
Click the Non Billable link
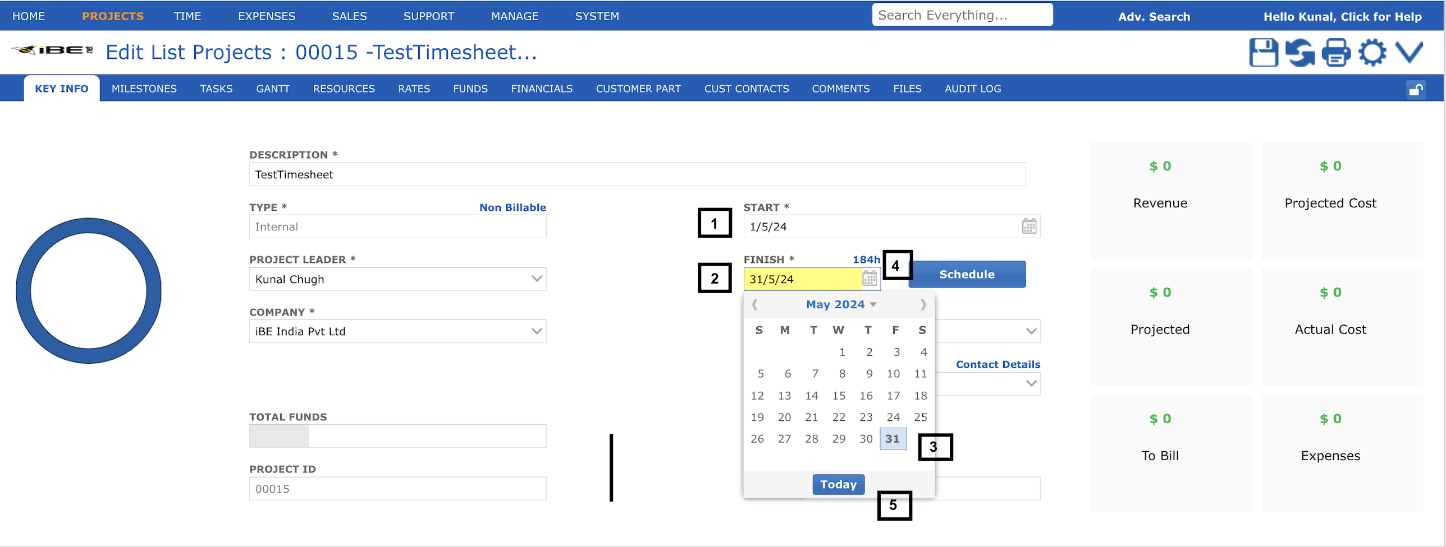click(x=512, y=207)
